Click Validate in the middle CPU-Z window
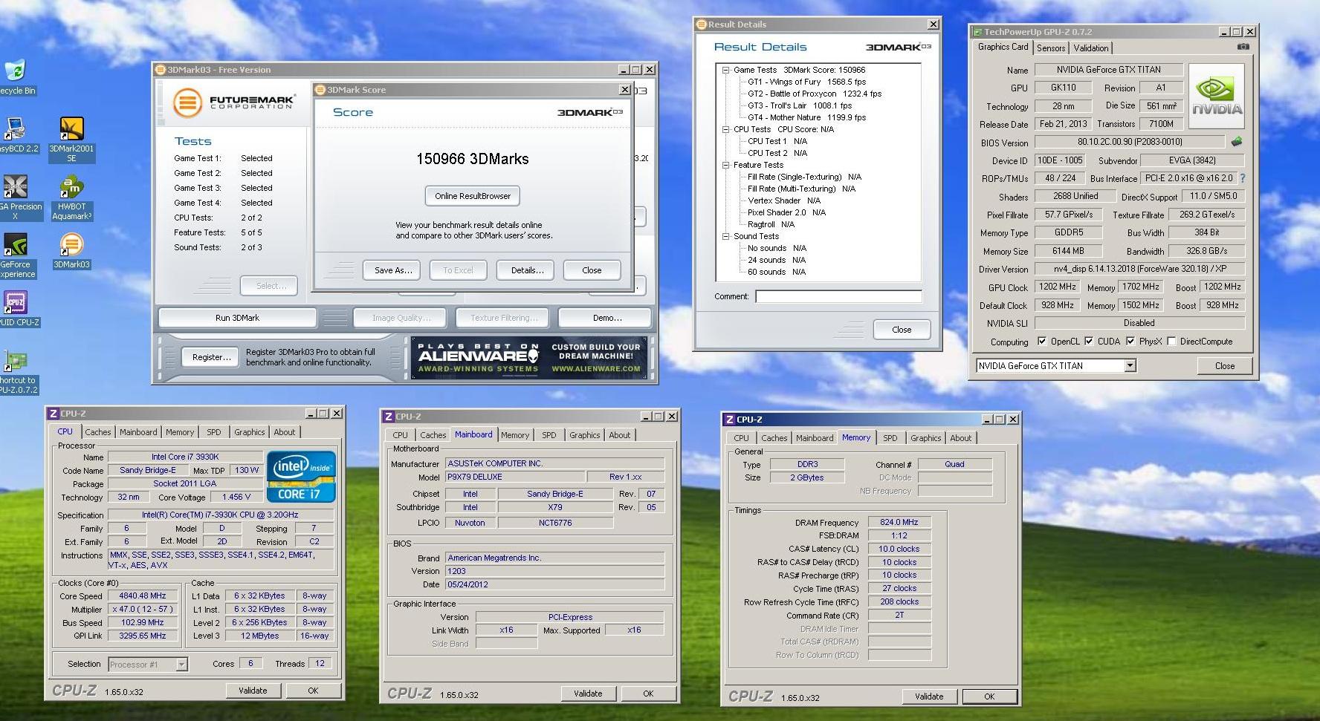The image size is (1320, 721). coord(588,694)
